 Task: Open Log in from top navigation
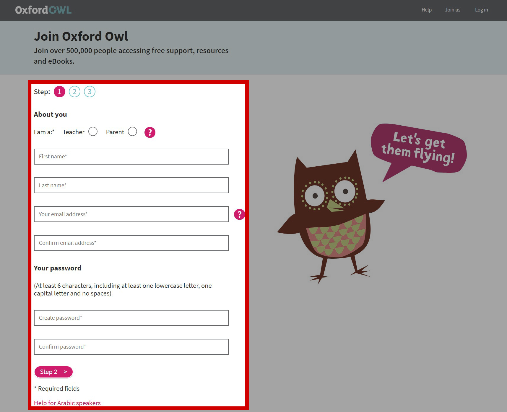point(481,10)
